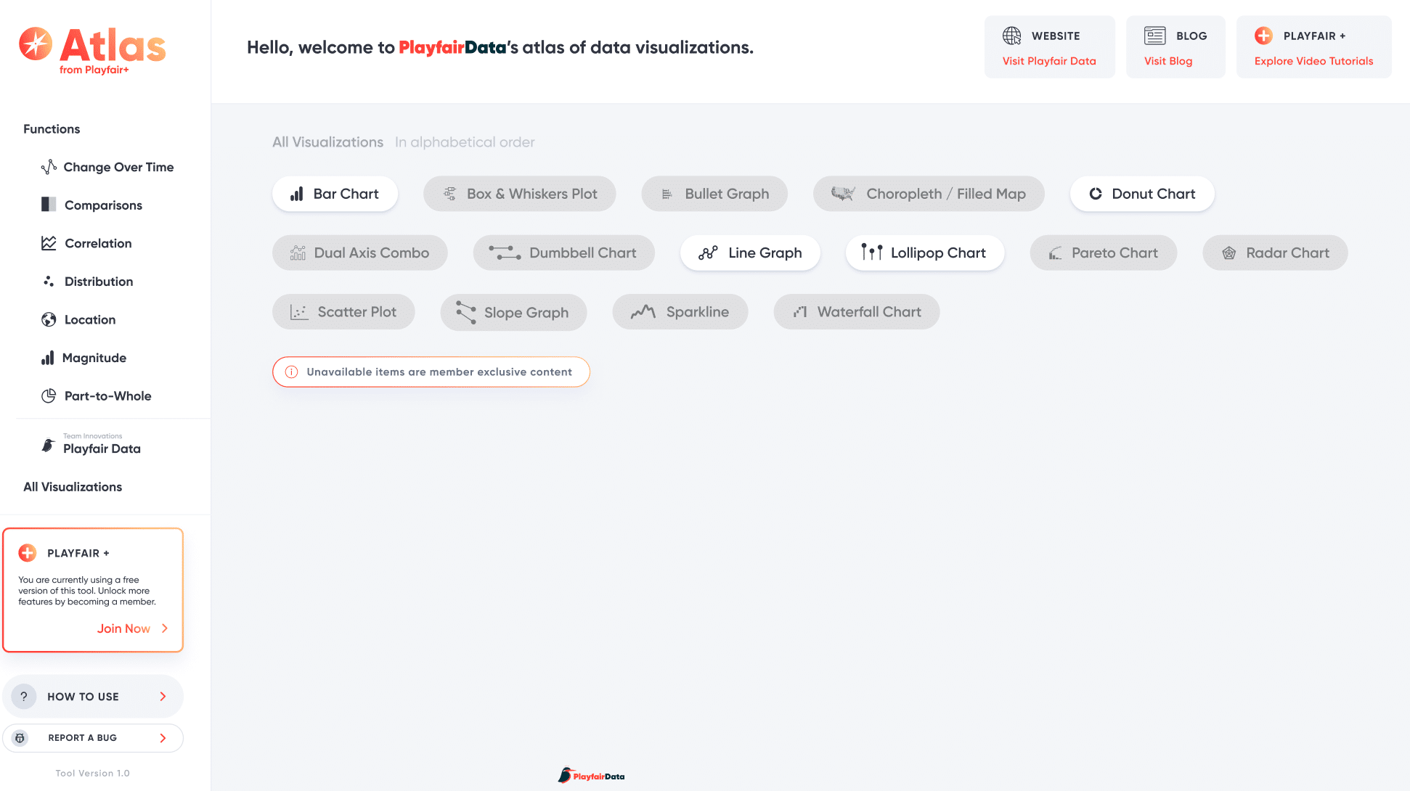Click the Change Over Time line icon
Screen dimensions: 1410x791
[49, 167]
